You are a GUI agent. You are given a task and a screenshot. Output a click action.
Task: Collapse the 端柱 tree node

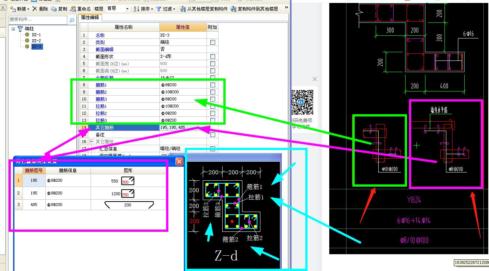point(13,29)
